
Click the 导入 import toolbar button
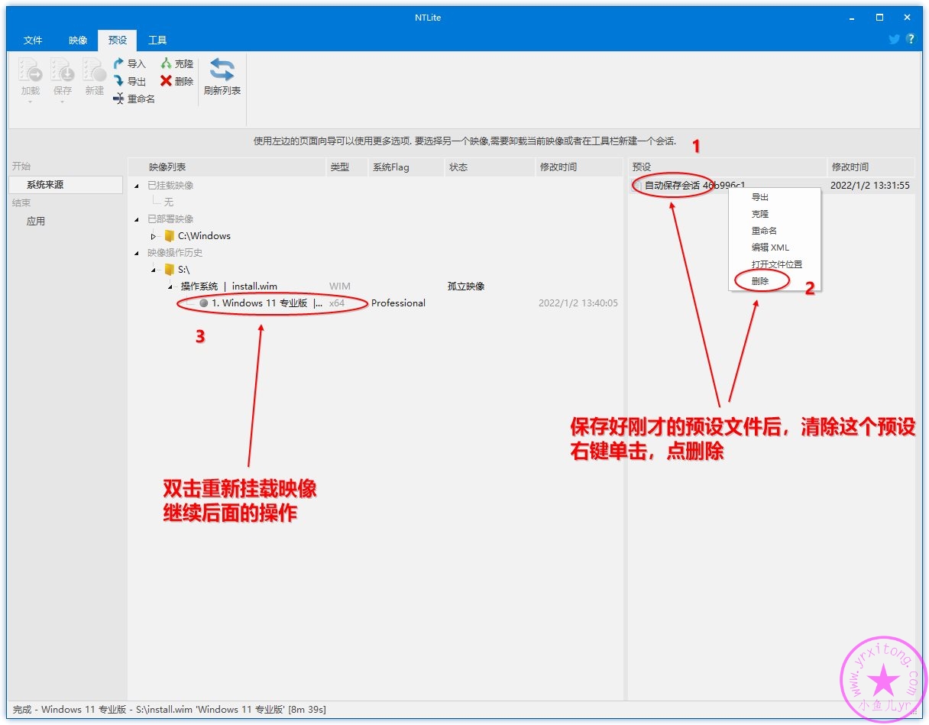[x=129, y=64]
